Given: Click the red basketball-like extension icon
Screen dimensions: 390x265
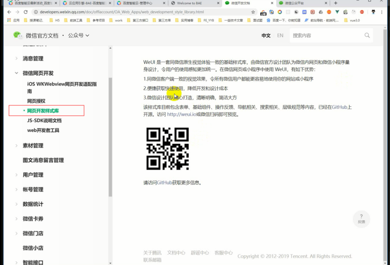Looking at the screenshot, I should pos(362,12).
